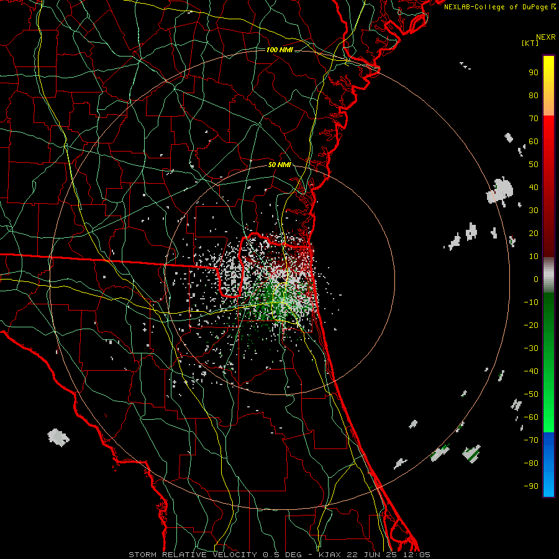The image size is (559, 559).
Task: Click the -40 label on the velocity scale
Action: (531, 371)
